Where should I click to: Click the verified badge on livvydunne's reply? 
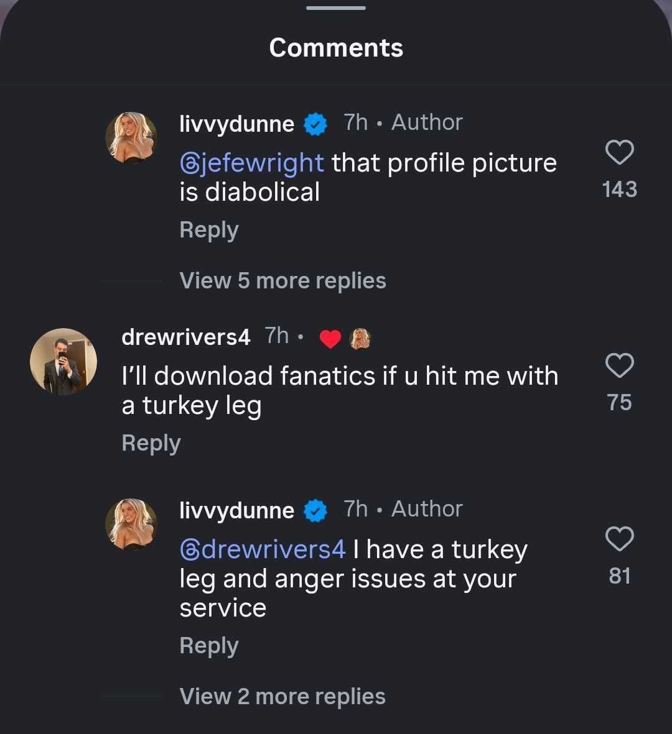[x=316, y=510]
